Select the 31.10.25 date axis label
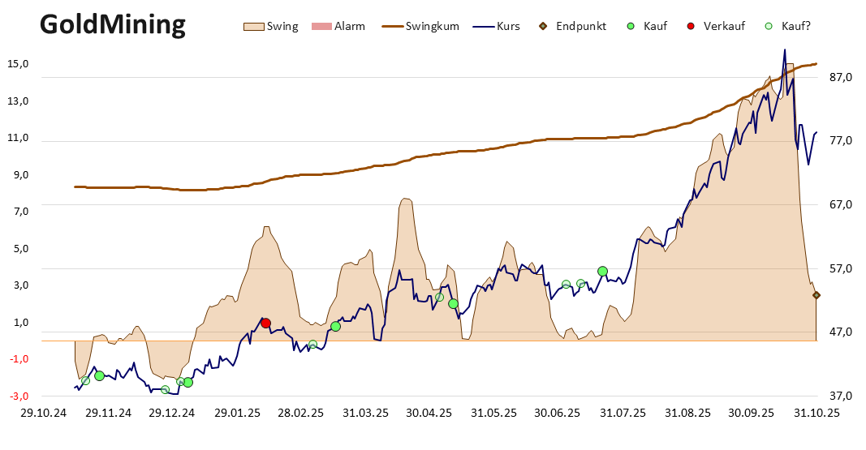Image resolution: width=866 pixels, height=450 pixels. coord(816,413)
